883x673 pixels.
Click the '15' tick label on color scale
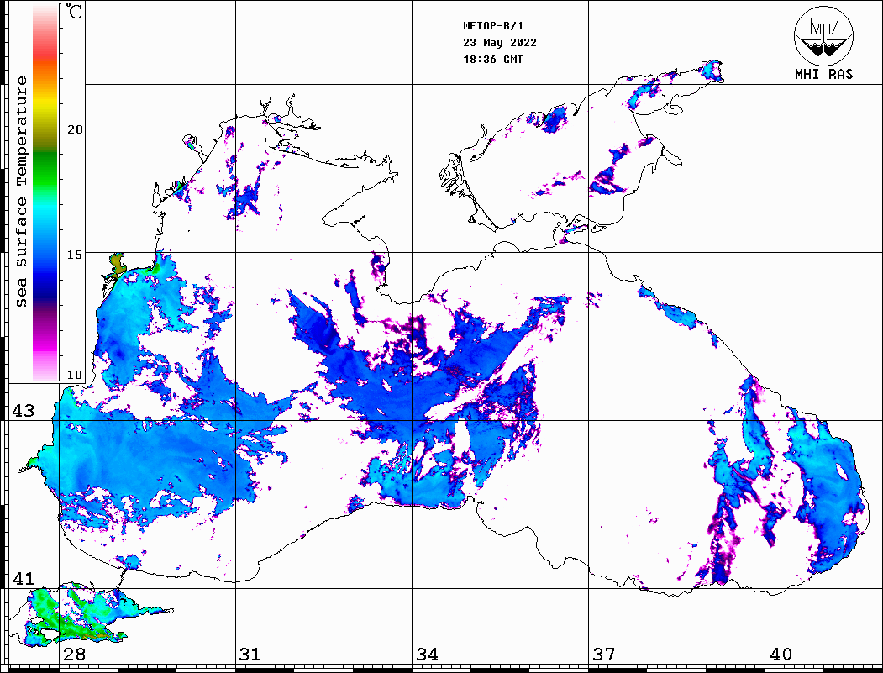click(x=74, y=255)
